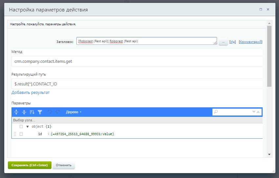Screen dimensions: 279x178
Task: Focus the Метод input field
Action: [x=137, y=61]
